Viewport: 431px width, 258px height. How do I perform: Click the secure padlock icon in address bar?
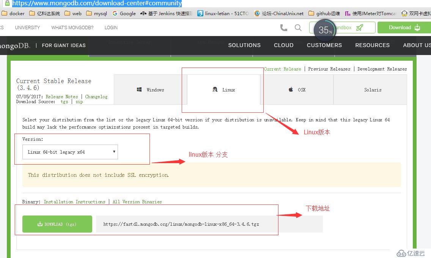pos(8,3)
